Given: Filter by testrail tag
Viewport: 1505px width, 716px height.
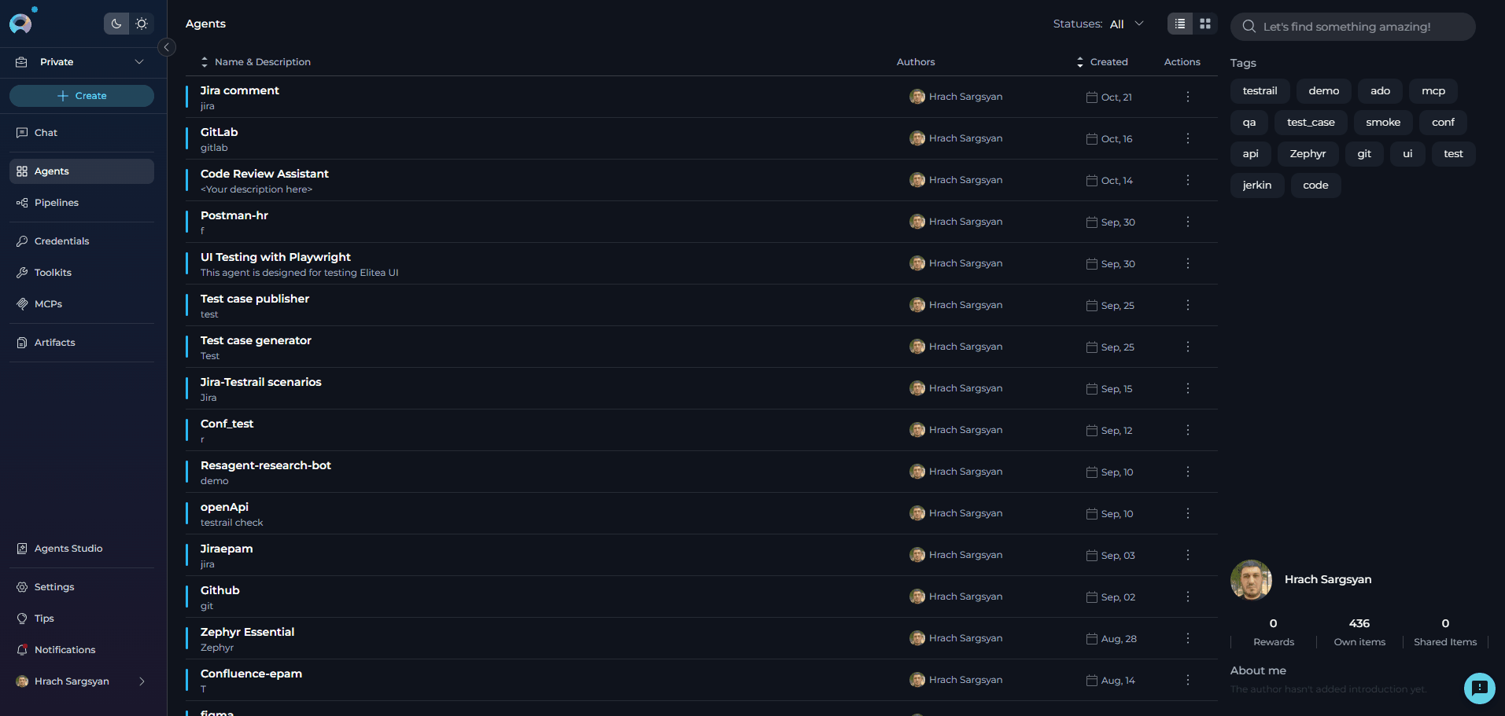Looking at the screenshot, I should pyautogui.click(x=1260, y=91).
